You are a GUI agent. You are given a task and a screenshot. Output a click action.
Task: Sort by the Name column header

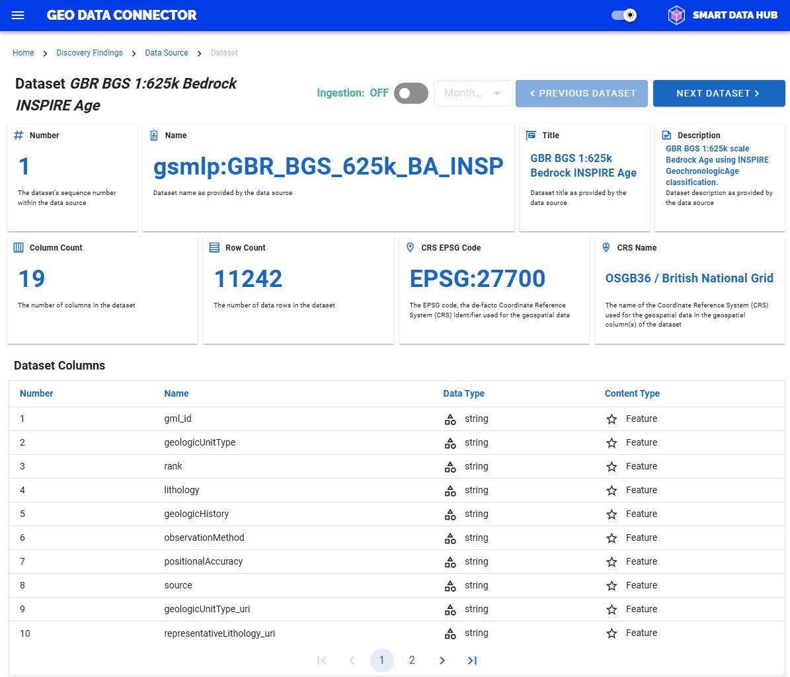tap(177, 393)
